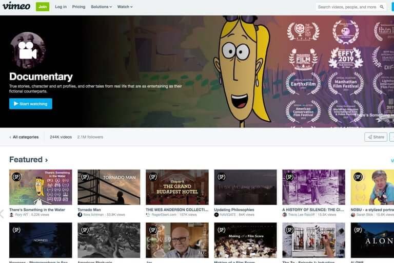
Task: Open There's Something in the Water thumbnail
Action: (41, 187)
